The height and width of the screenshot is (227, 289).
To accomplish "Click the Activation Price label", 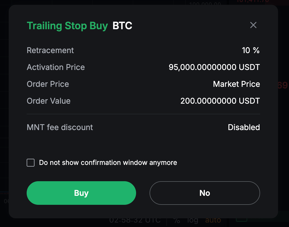I will click(56, 67).
